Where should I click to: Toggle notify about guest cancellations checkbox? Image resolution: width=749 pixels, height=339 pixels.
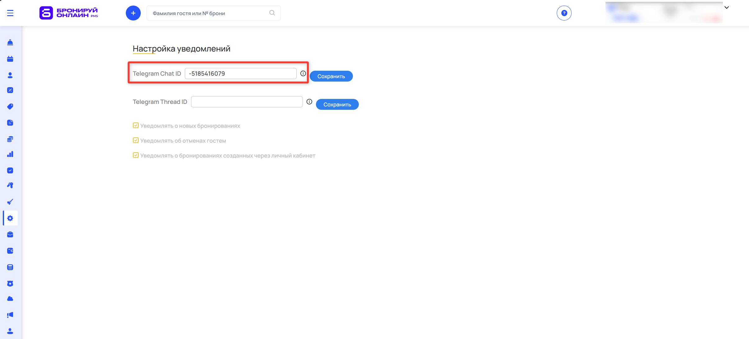point(136,141)
